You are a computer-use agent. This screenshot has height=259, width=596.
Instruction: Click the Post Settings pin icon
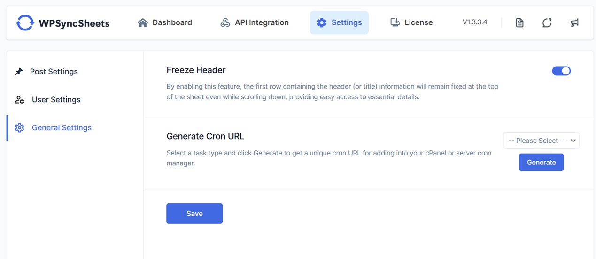click(x=19, y=72)
